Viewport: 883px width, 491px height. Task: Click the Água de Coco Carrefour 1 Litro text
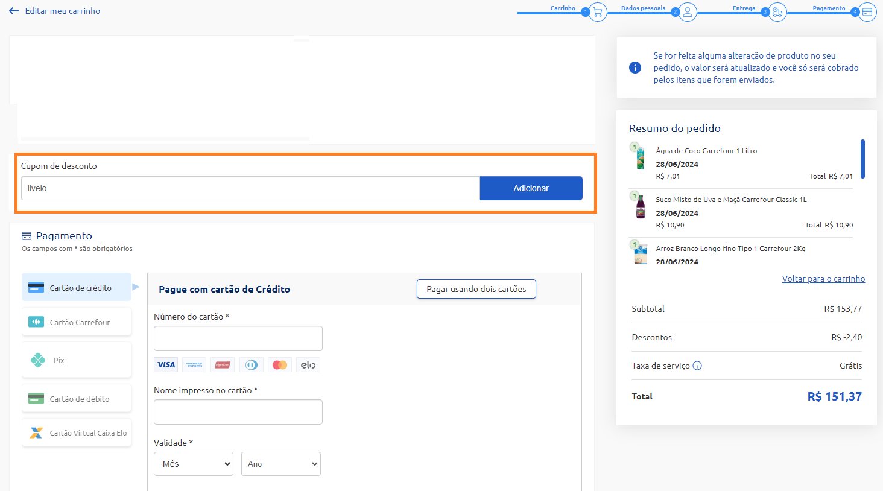706,151
